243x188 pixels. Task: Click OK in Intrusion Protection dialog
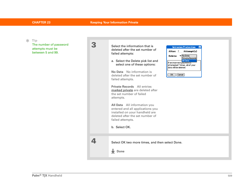click(x=172, y=75)
